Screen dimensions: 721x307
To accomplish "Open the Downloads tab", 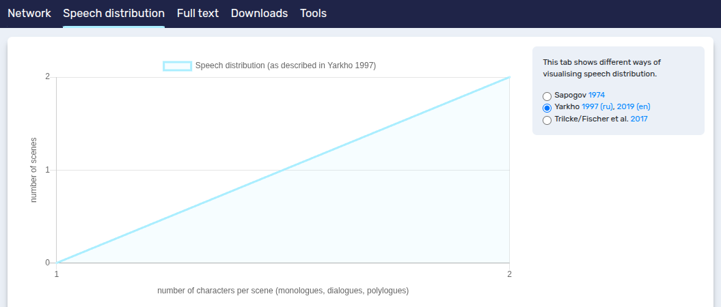I will [x=259, y=14].
